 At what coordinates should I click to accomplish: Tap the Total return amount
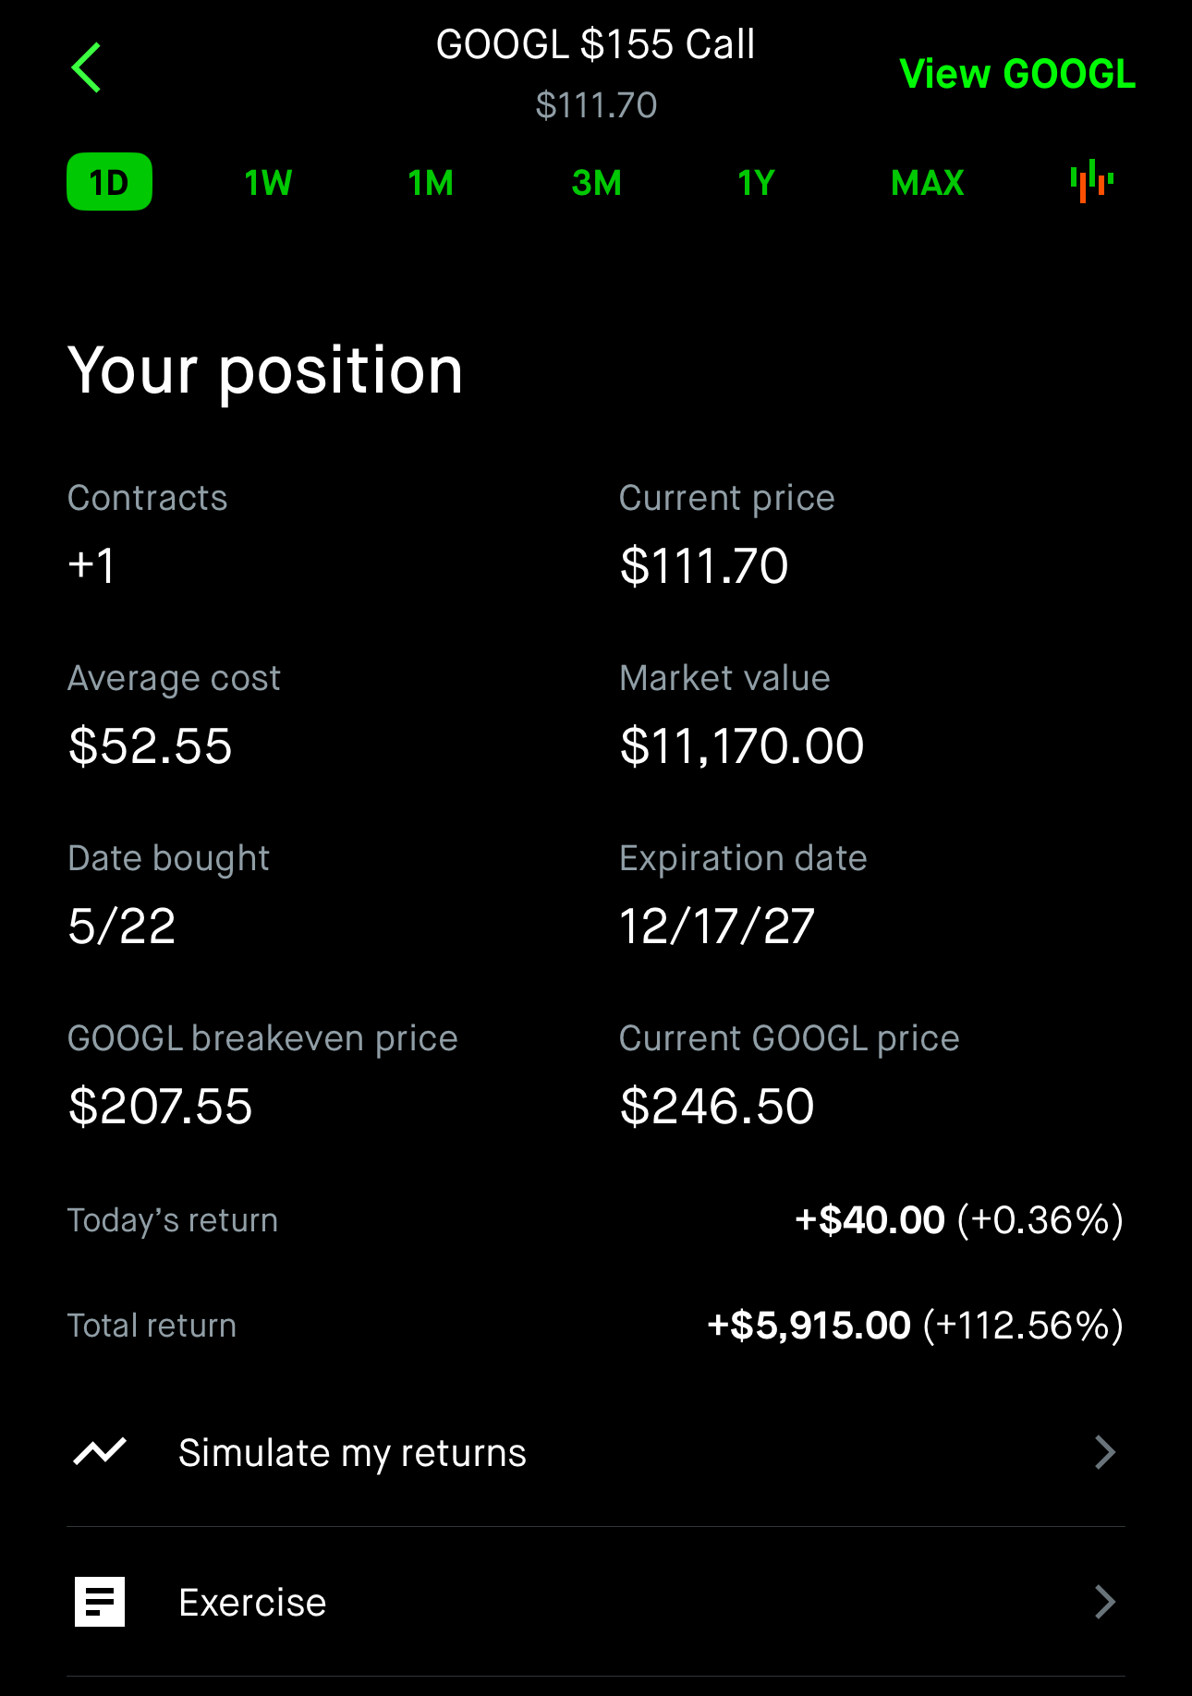point(915,1326)
